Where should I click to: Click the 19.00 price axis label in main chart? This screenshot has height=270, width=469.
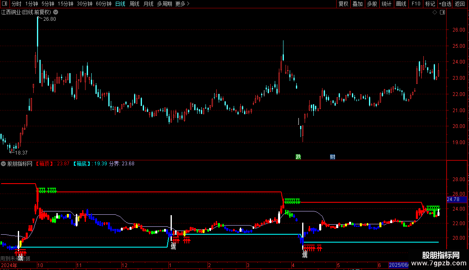coord(459,142)
